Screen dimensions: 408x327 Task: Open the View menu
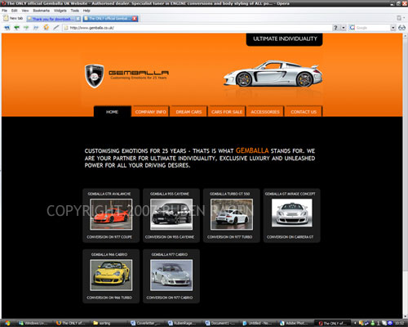[x=25, y=11]
